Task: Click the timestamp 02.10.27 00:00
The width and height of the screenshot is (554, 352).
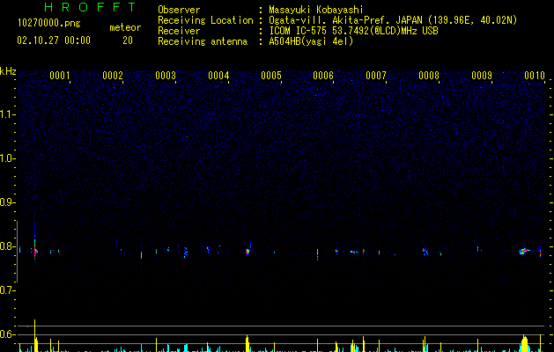Action: [54, 40]
